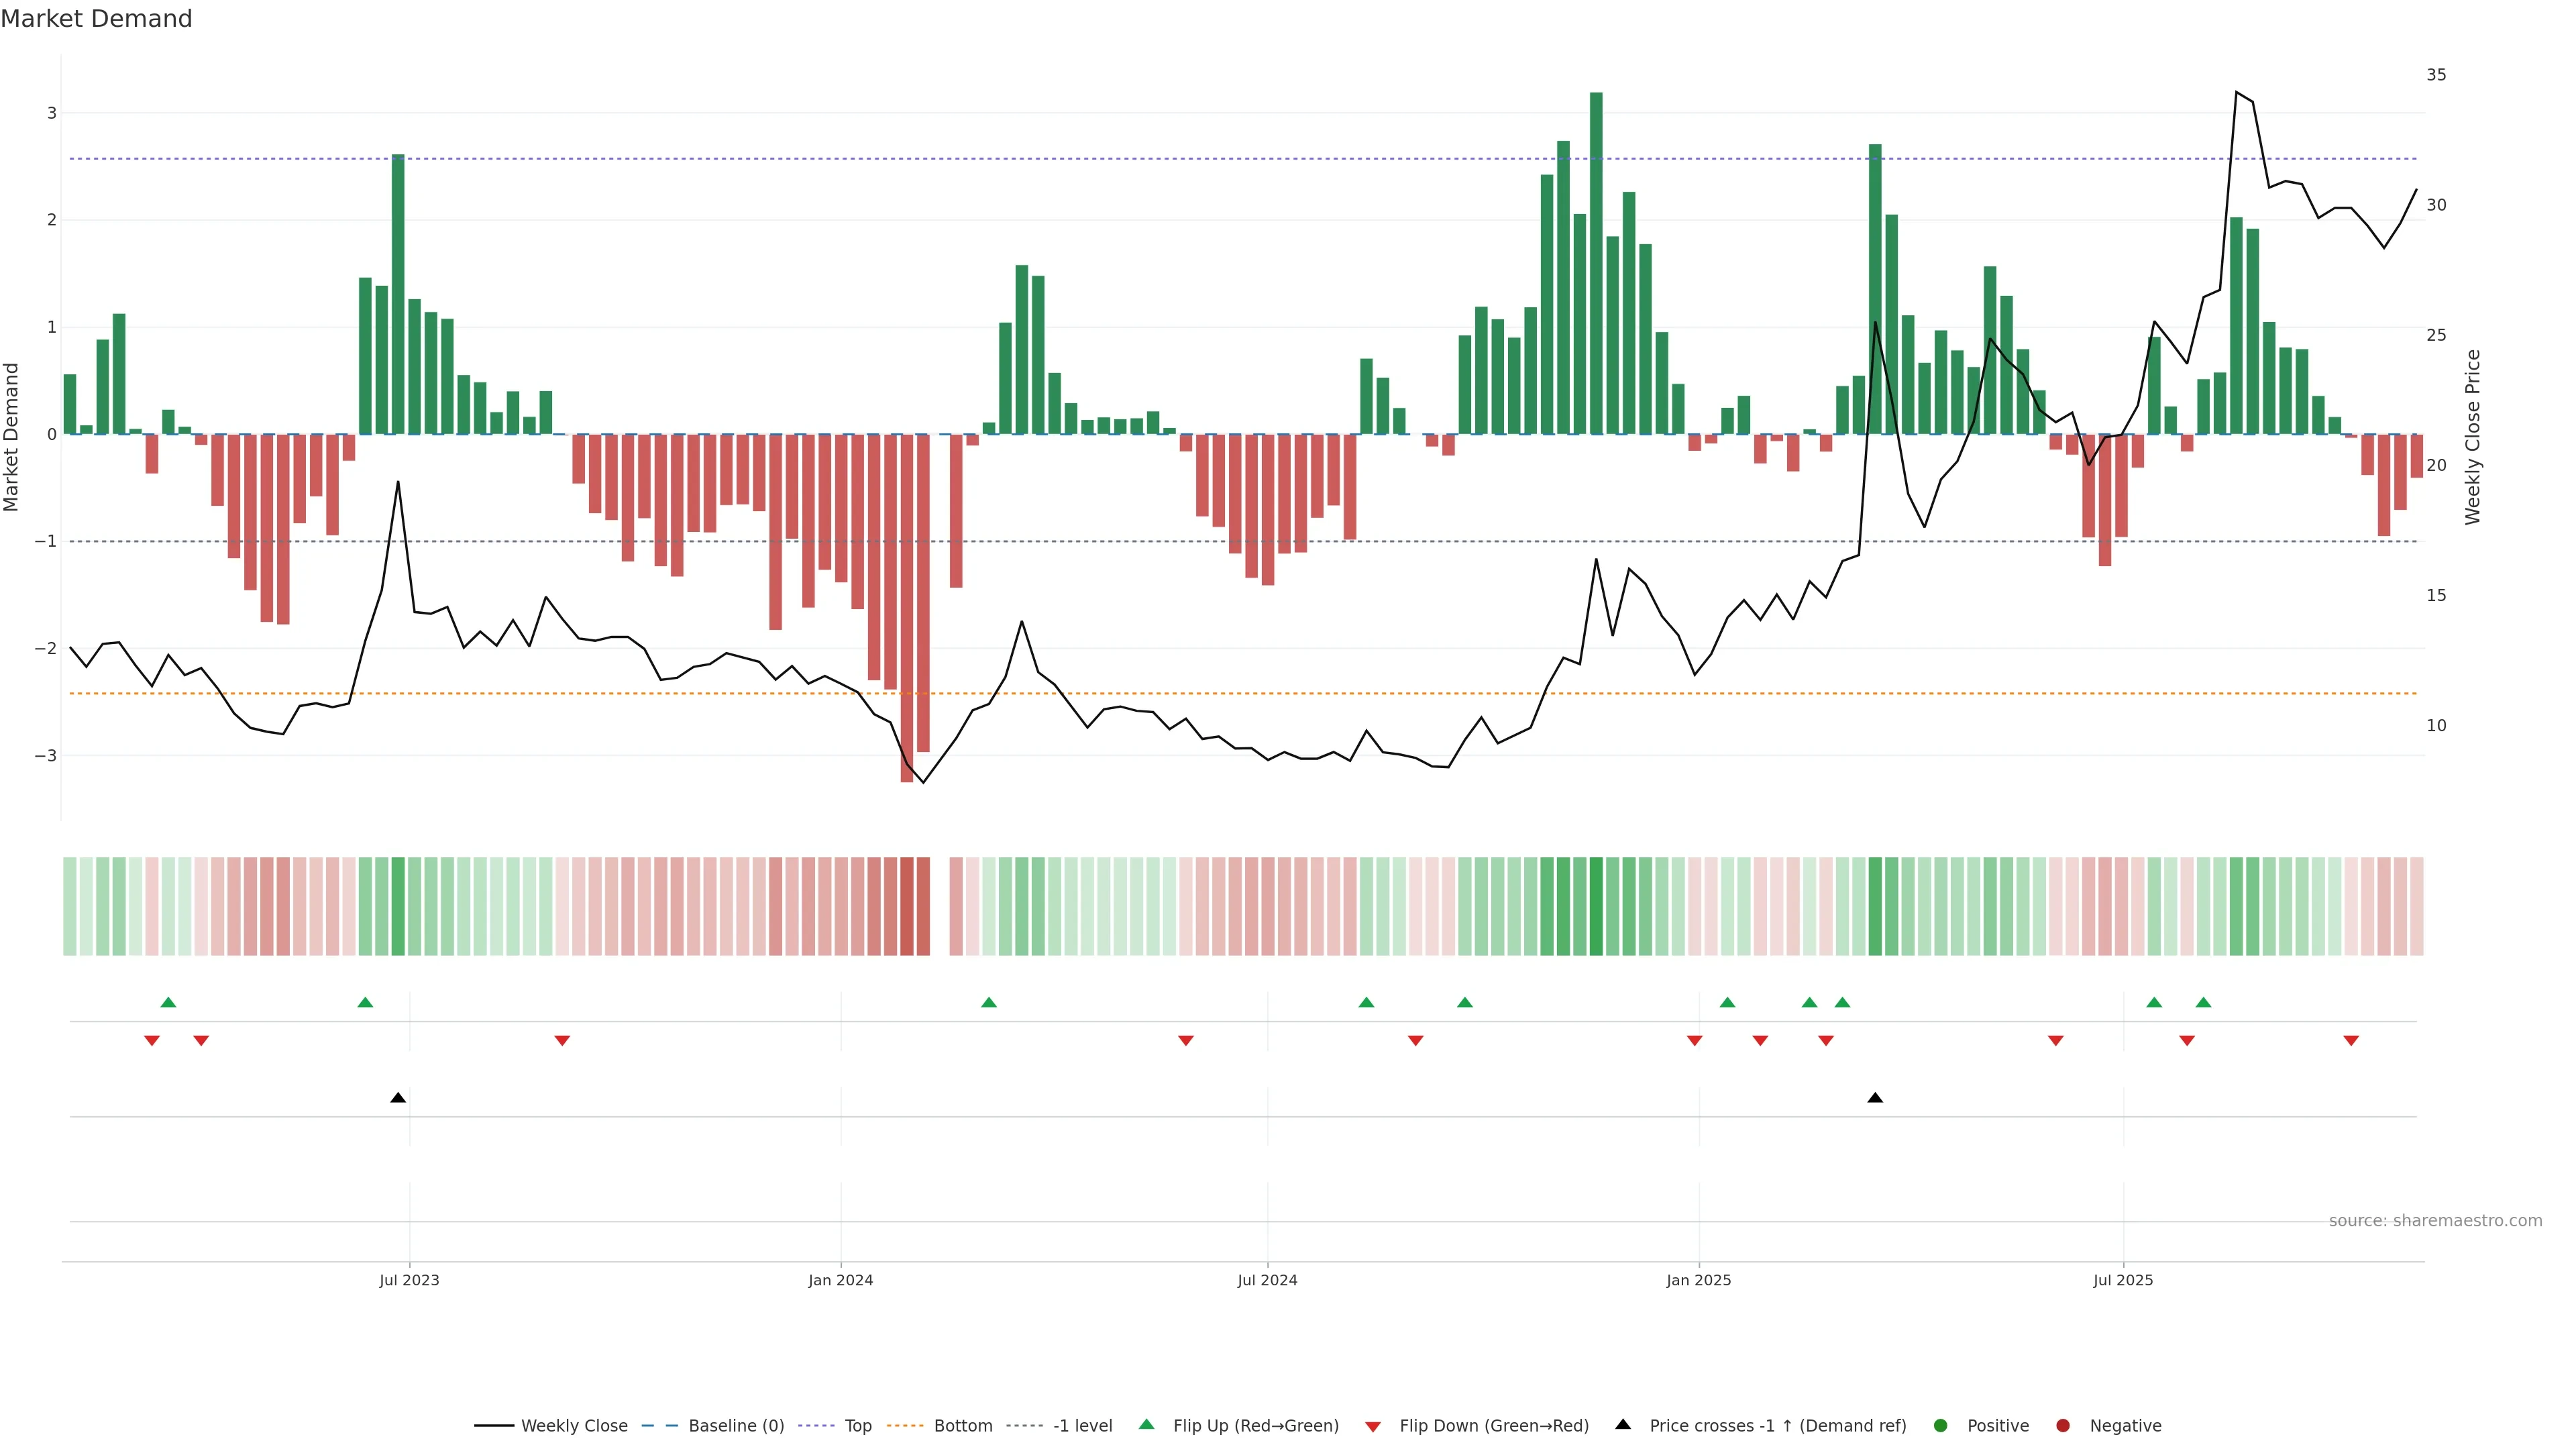Click the Jan 2024 axis label
The image size is (2576, 1449).
(x=841, y=1280)
